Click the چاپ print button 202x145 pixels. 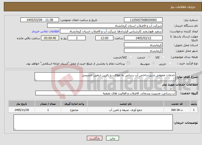[x=113, y=138]
